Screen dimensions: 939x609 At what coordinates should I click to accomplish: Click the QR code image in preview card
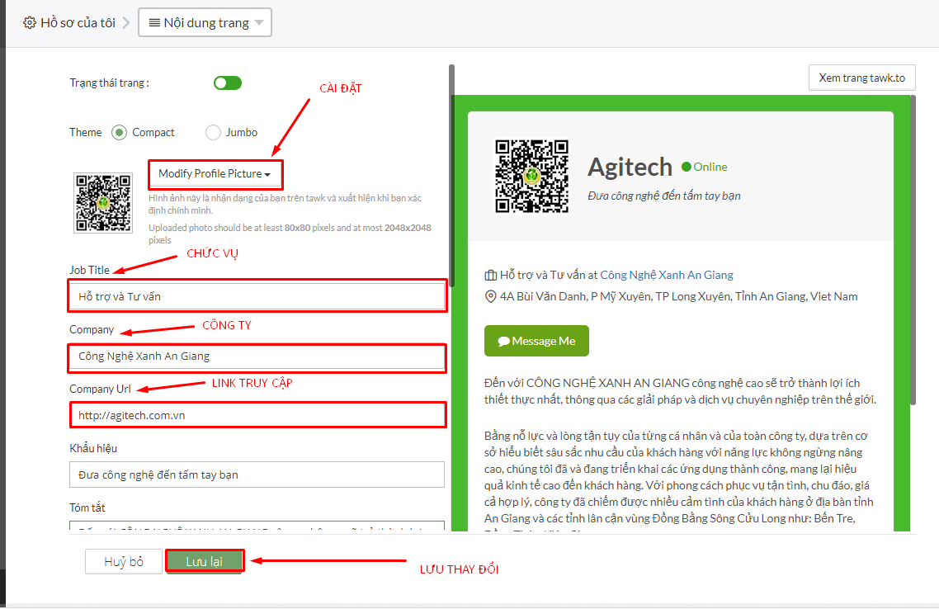(531, 176)
